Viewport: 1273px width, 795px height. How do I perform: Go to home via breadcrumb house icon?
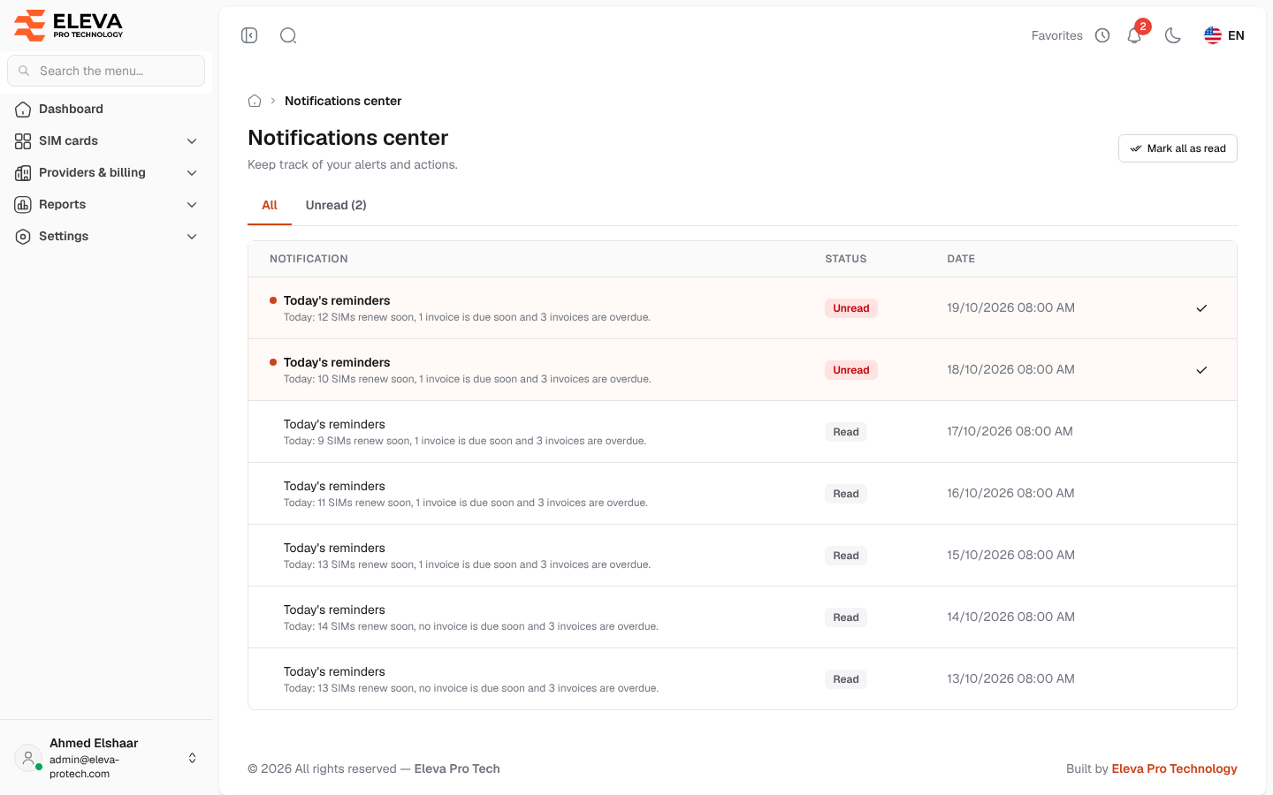pyautogui.click(x=255, y=101)
